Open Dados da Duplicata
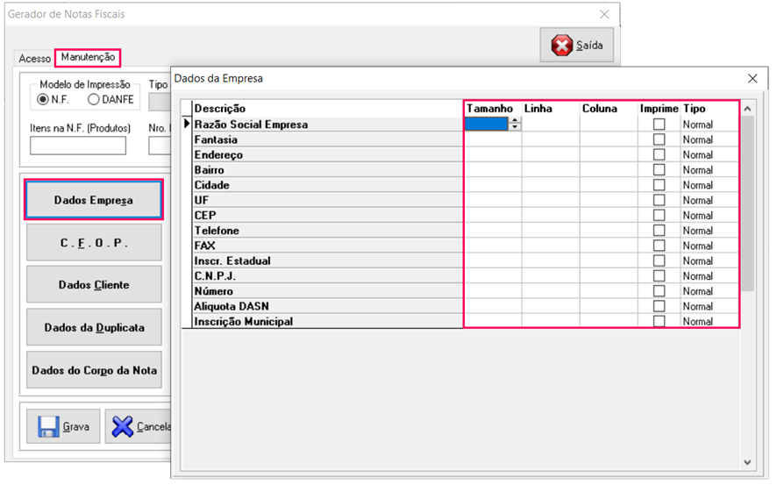Image resolution: width=777 pixels, height=485 pixels. pyautogui.click(x=94, y=328)
